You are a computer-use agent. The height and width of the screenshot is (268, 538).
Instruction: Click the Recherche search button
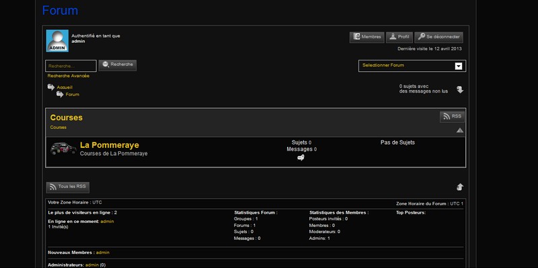[117, 65]
